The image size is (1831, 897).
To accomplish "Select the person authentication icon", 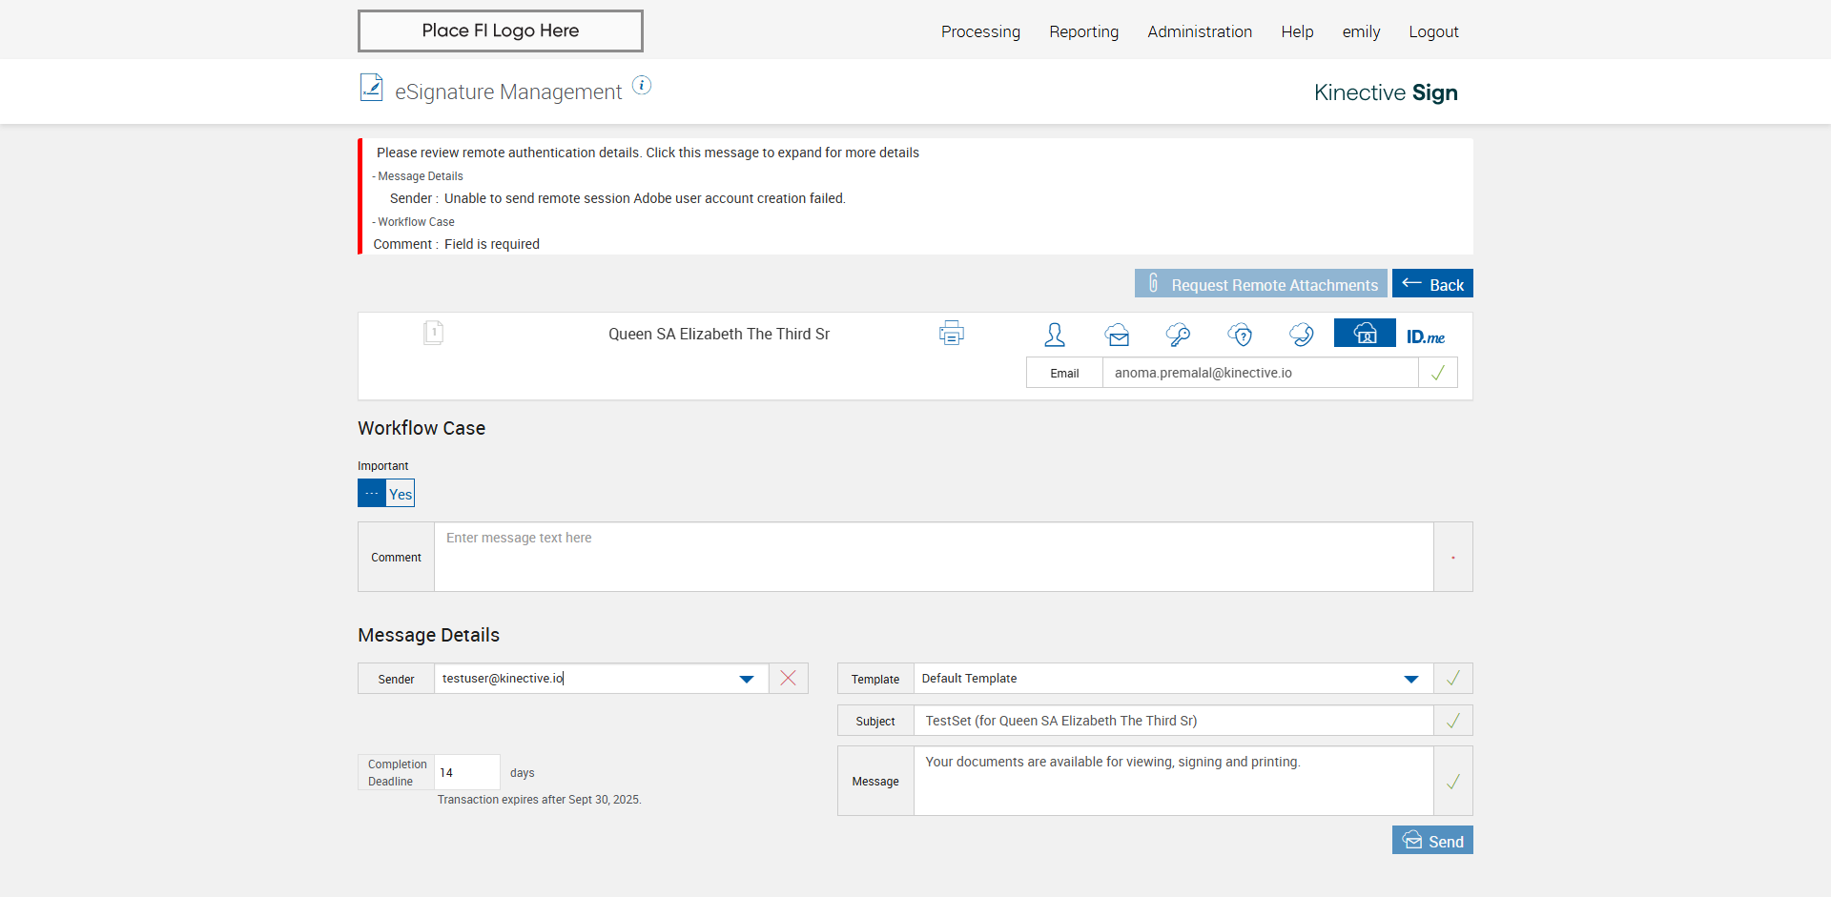I will click(1054, 335).
